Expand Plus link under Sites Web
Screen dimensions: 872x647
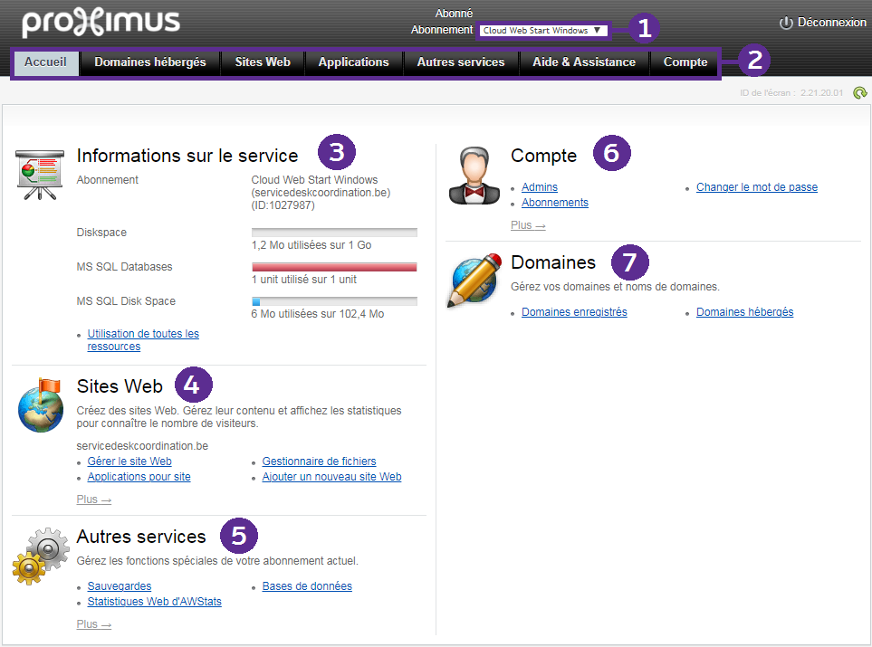pos(94,500)
